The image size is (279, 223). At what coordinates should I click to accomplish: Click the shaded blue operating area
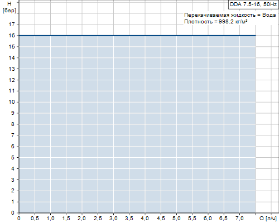tap(137, 124)
